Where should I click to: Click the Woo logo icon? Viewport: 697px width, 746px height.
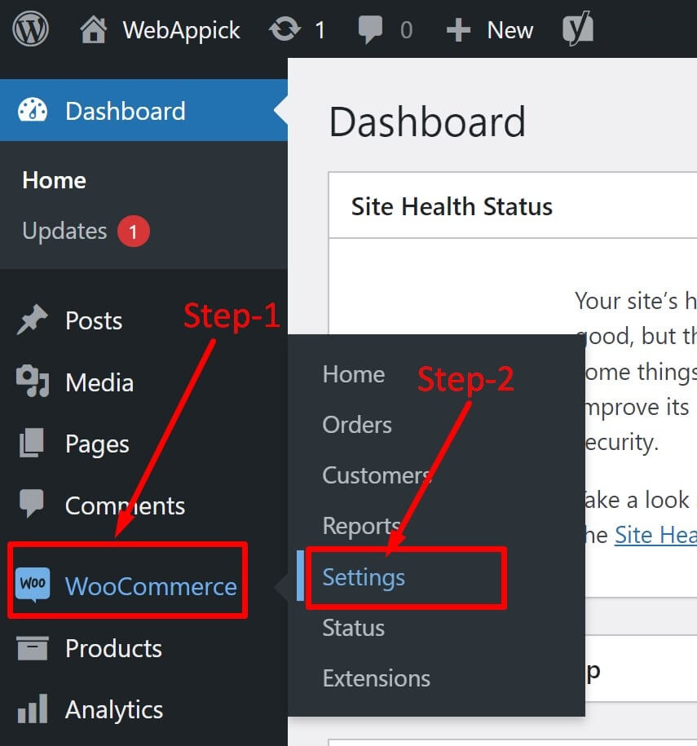(33, 585)
